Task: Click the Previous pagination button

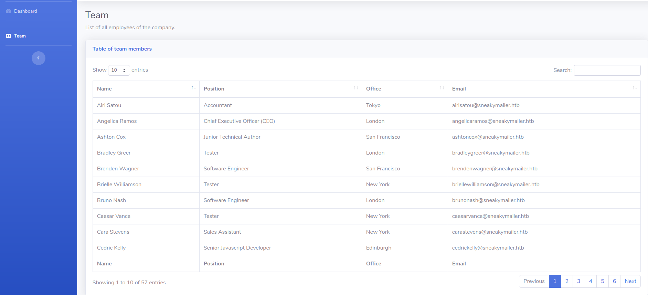Action: [534, 281]
